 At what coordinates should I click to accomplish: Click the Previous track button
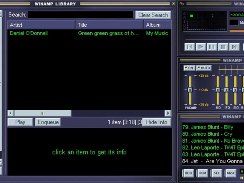189,47
